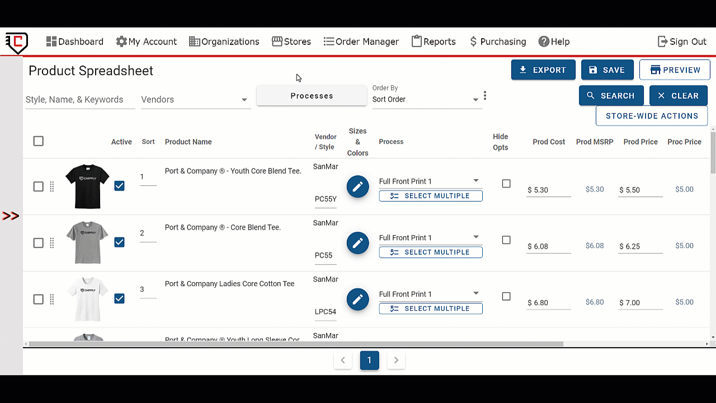Click the black Youth tee thumbnail
This screenshot has width=716, height=403.
[x=87, y=186]
